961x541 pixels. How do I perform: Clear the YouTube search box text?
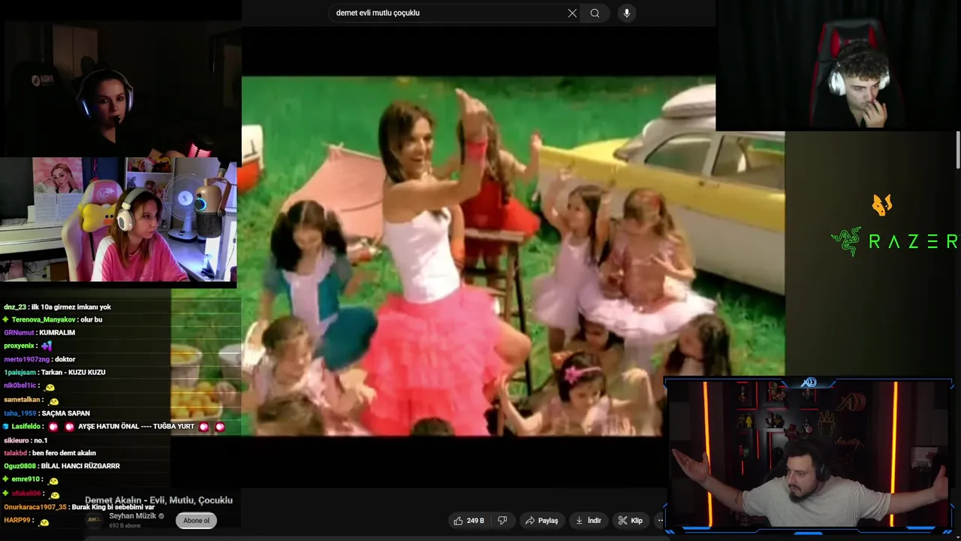tap(572, 13)
